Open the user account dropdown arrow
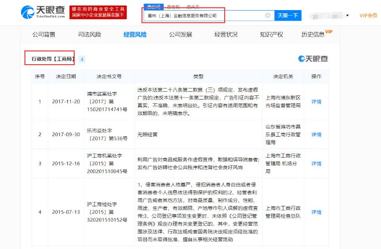 point(348,16)
